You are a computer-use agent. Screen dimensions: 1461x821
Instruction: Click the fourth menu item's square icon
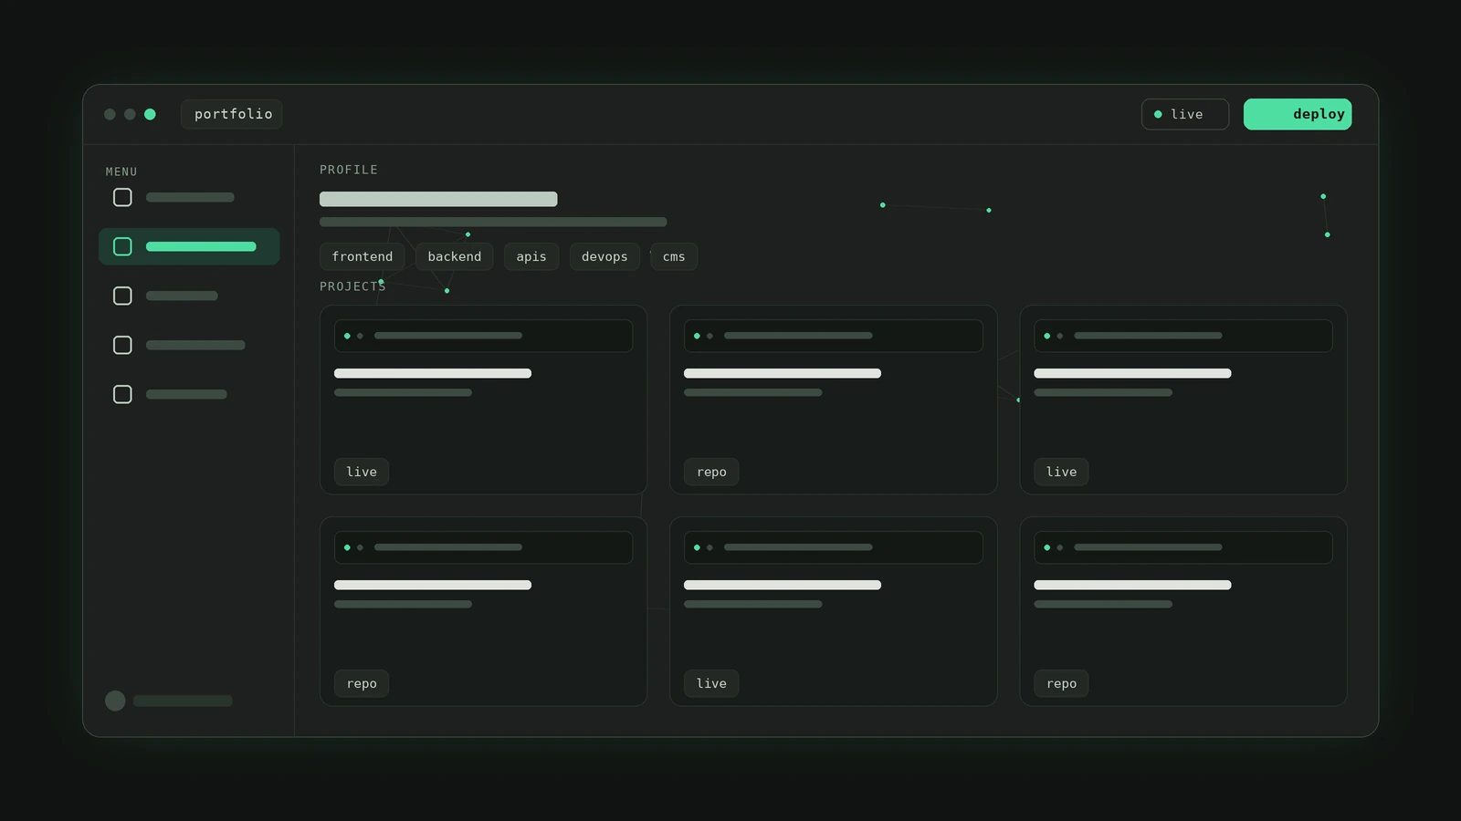[x=122, y=345]
